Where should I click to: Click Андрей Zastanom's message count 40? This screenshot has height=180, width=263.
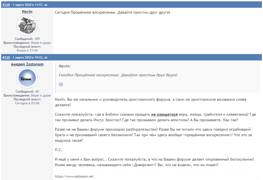pos(37,92)
